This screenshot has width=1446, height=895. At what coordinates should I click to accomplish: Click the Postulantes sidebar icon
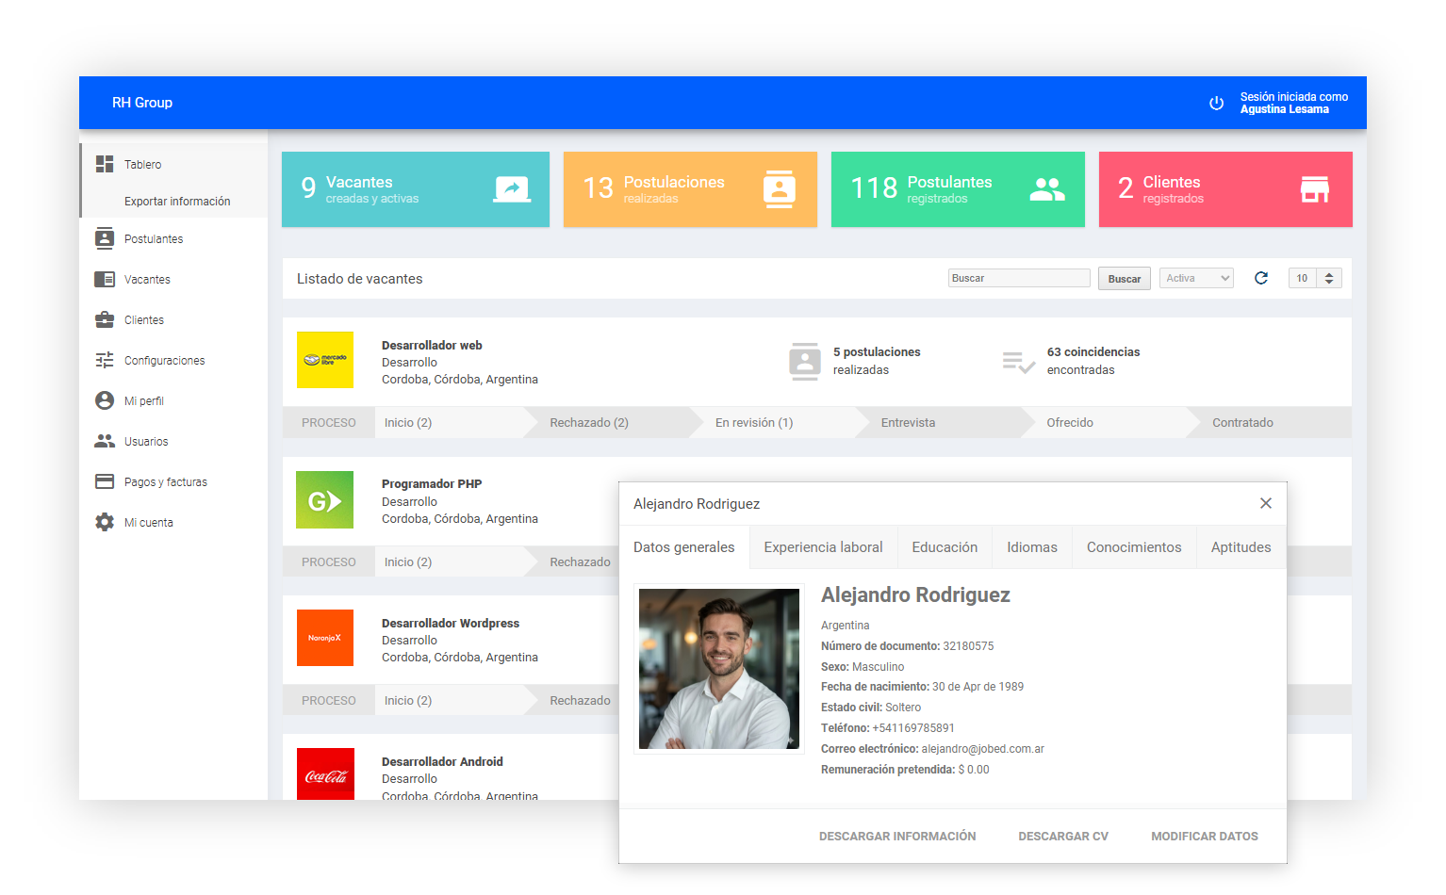[x=105, y=238]
